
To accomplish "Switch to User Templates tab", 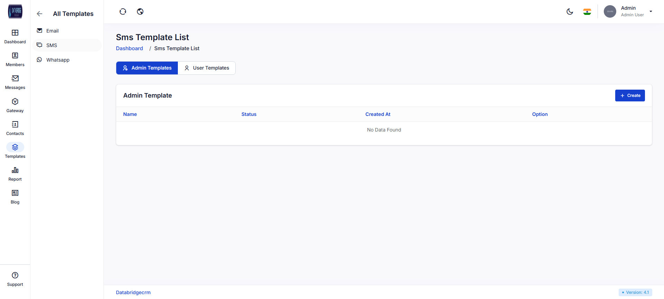I will point(207,68).
